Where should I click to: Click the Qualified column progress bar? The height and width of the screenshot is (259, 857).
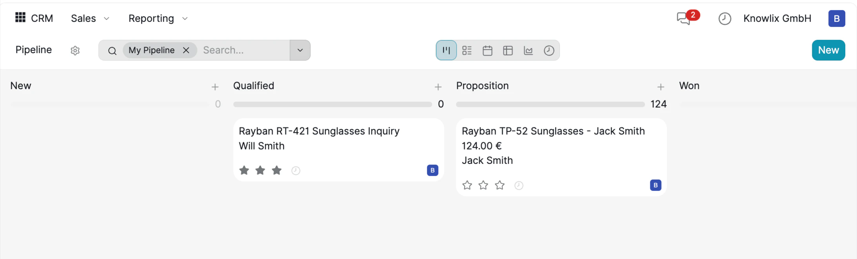tap(332, 104)
